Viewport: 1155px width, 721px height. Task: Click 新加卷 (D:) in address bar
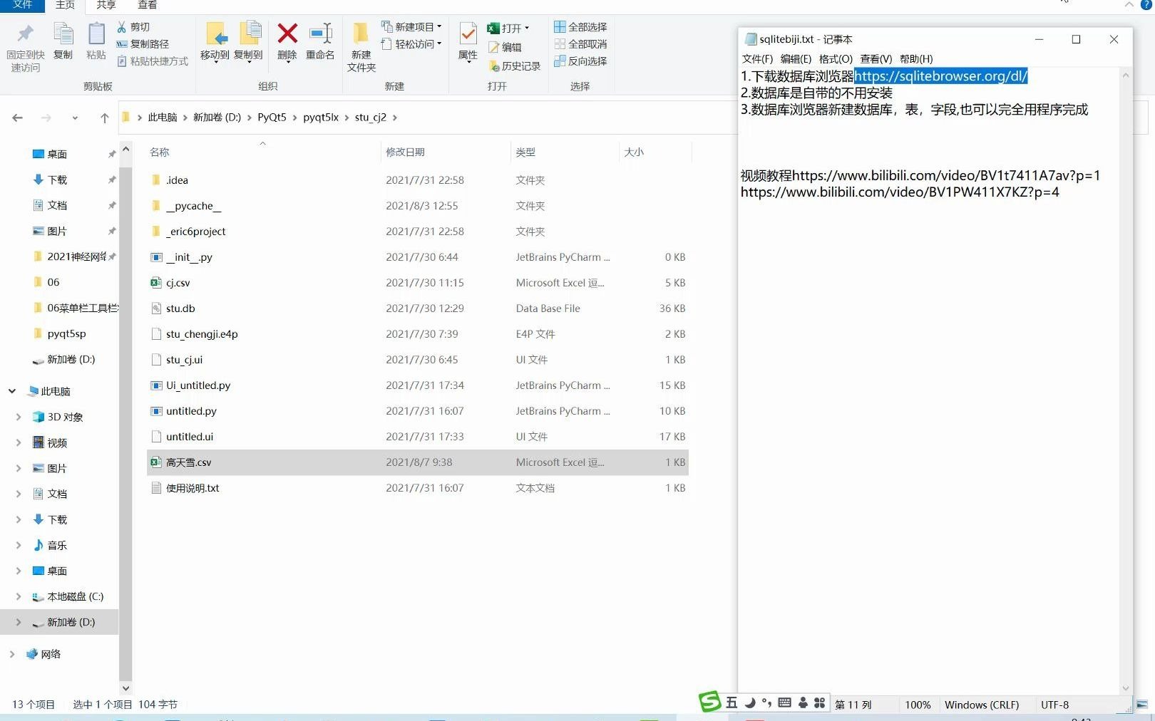coord(217,118)
